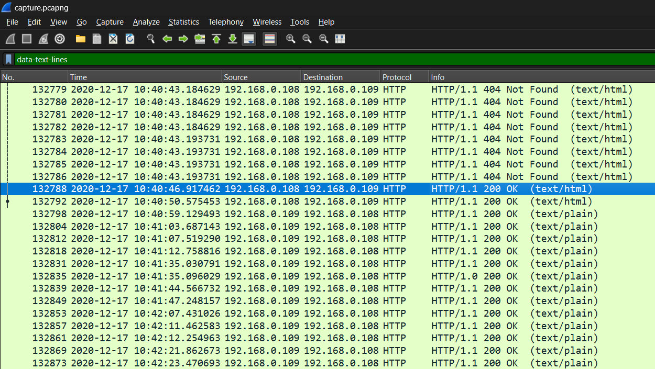Select packet number 132857

pos(327,326)
